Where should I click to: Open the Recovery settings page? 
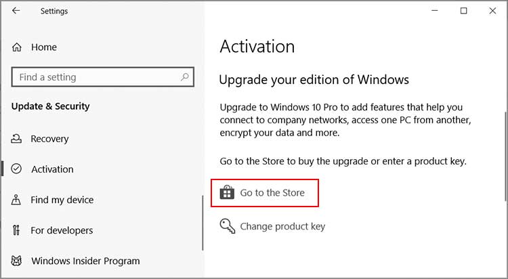pyautogui.click(x=49, y=139)
